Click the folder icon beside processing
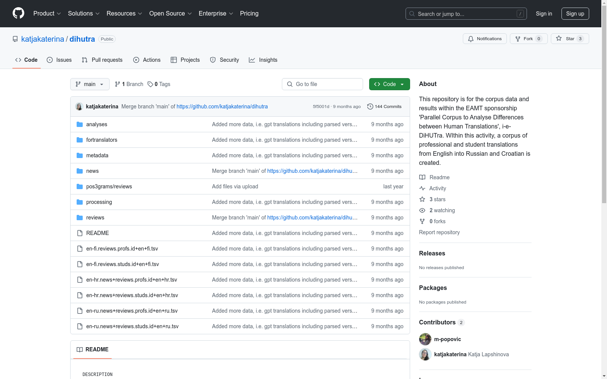 point(80,202)
